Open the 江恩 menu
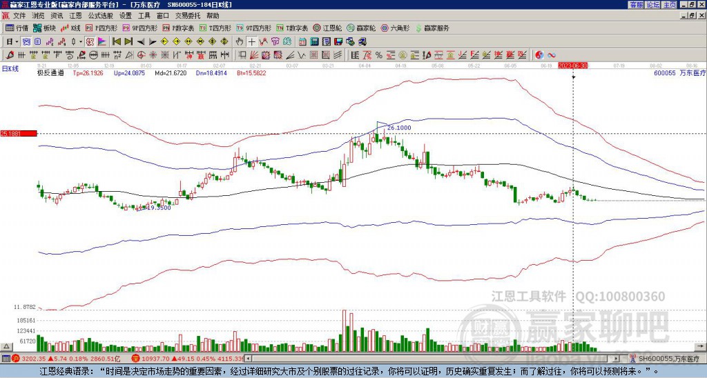This screenshot has height=378, width=707. click(x=76, y=16)
